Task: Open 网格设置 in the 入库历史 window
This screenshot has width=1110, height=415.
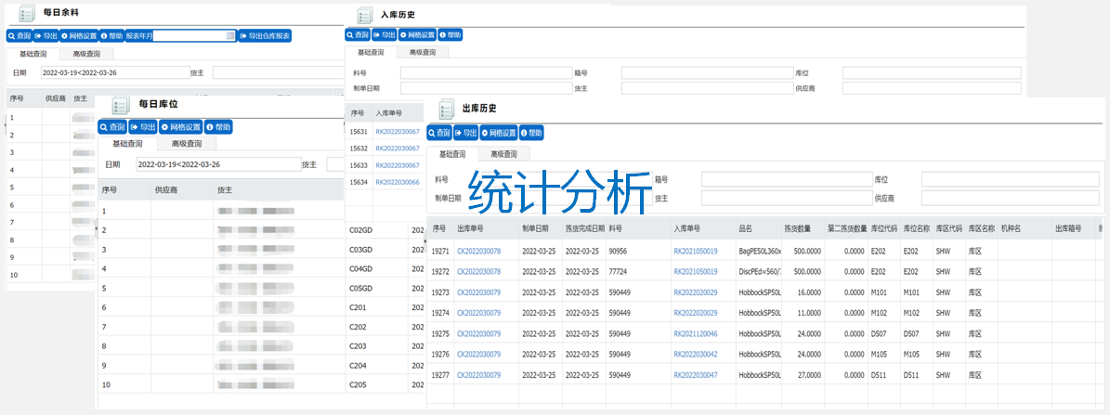Action: pyautogui.click(x=417, y=34)
